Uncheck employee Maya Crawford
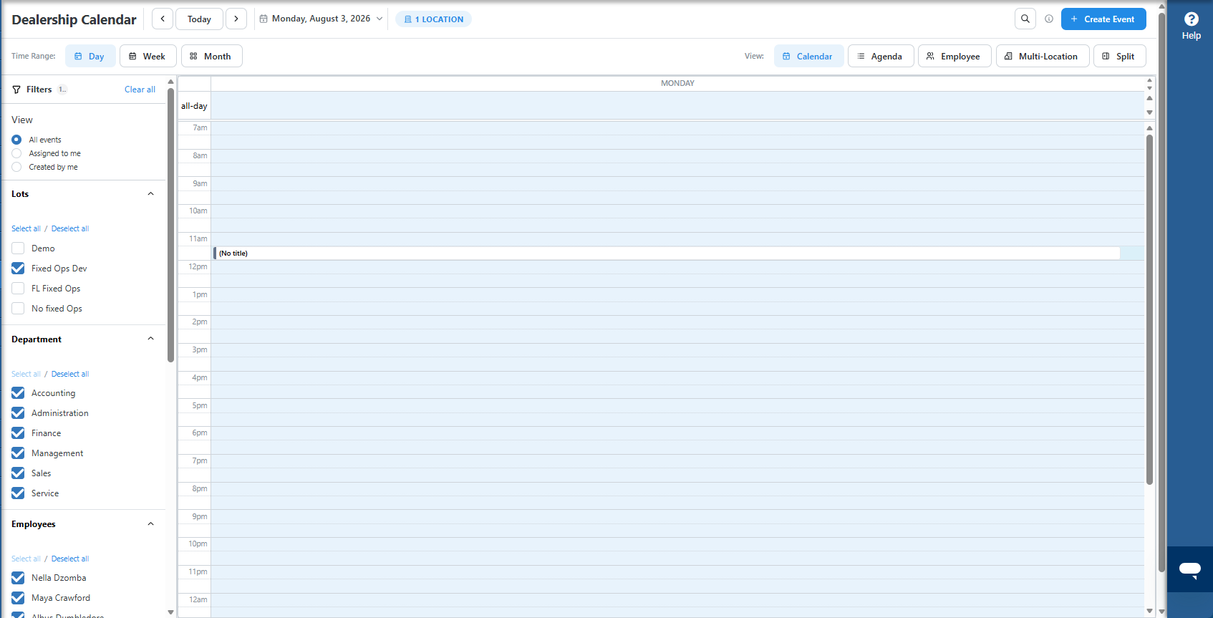The width and height of the screenshot is (1213, 618). 18,598
